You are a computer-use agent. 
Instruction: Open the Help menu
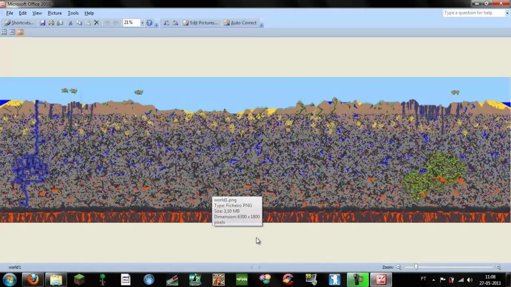89,13
